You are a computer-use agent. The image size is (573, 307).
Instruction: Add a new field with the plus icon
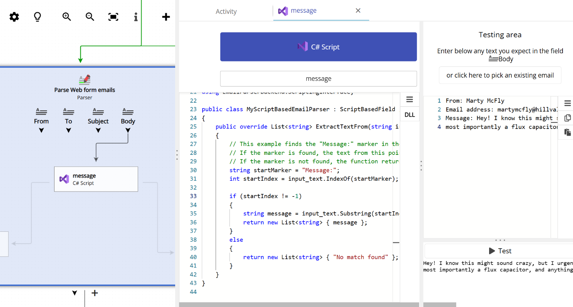165,17
